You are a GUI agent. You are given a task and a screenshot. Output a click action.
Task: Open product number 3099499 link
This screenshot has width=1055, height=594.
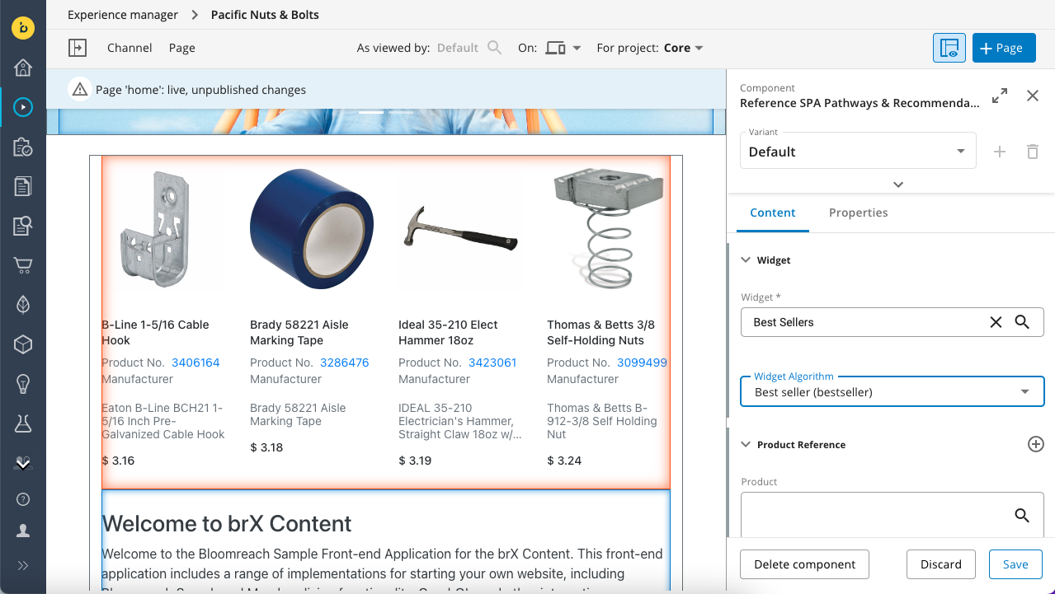tap(642, 362)
